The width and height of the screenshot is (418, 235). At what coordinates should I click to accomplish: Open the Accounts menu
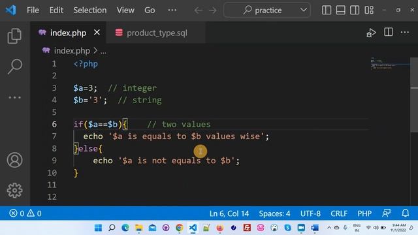click(x=14, y=160)
